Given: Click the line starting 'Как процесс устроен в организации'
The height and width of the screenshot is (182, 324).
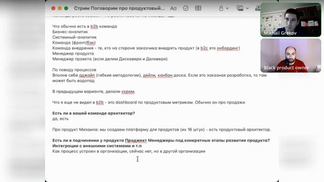Looking at the screenshot, I should pos(129,151).
